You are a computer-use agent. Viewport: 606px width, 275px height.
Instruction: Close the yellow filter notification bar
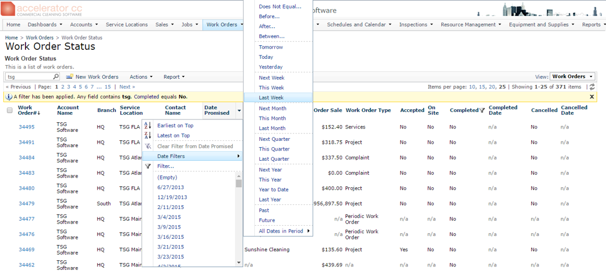point(592,97)
